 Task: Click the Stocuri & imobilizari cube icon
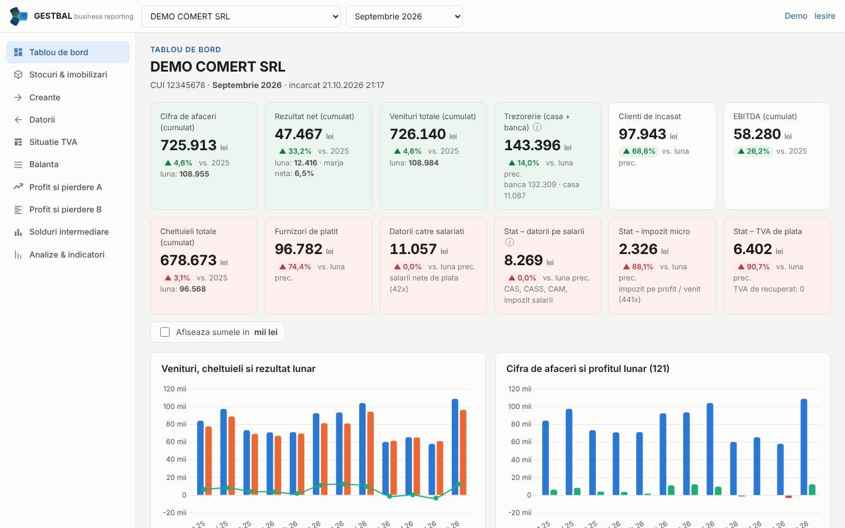(18, 75)
